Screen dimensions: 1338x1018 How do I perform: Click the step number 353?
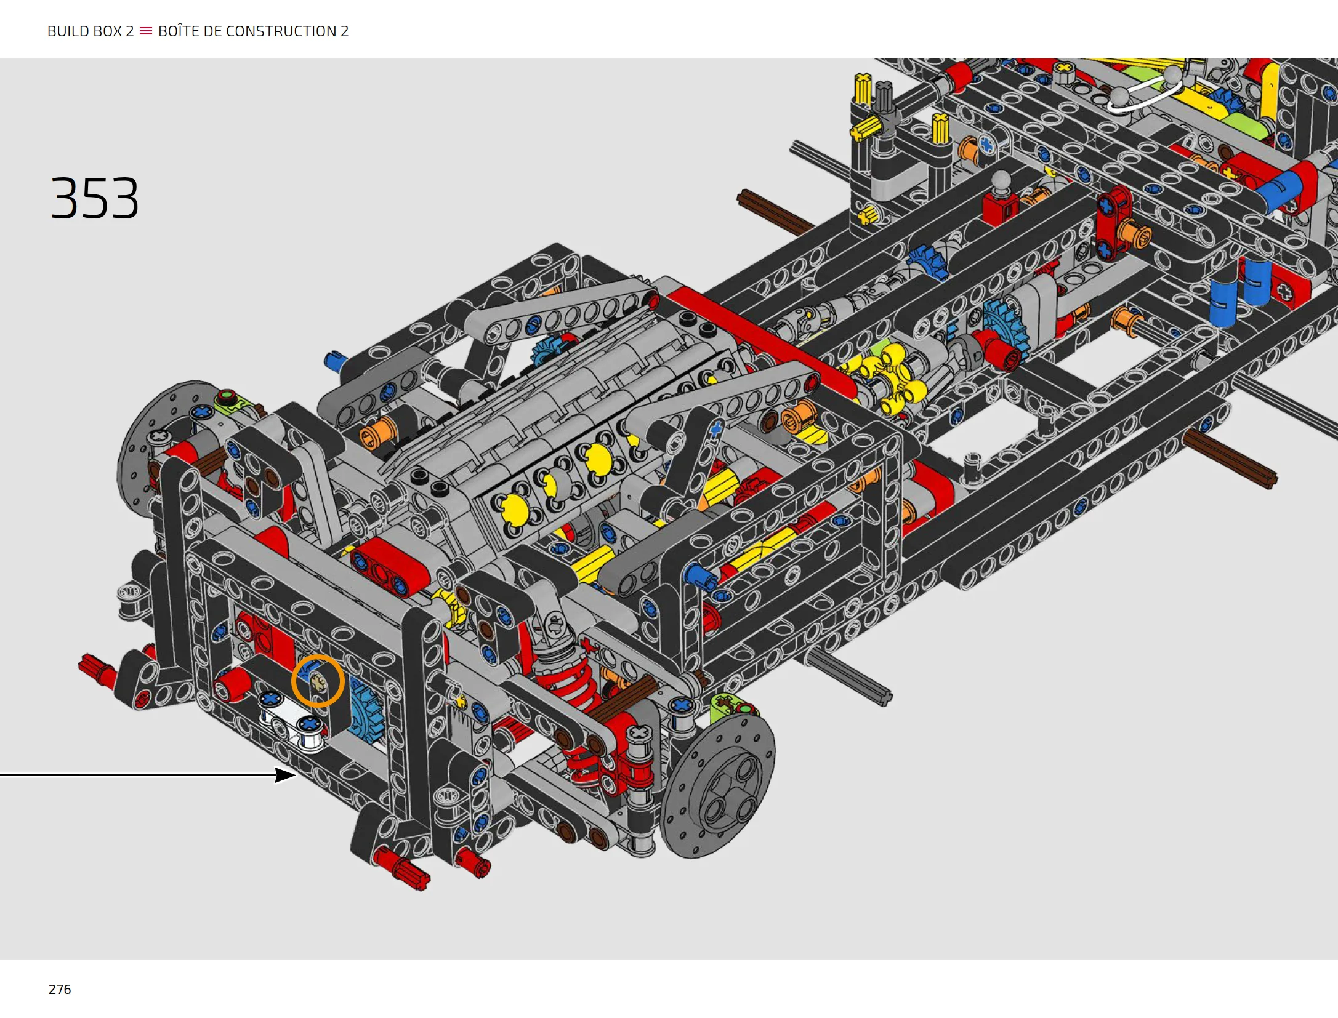tap(94, 198)
